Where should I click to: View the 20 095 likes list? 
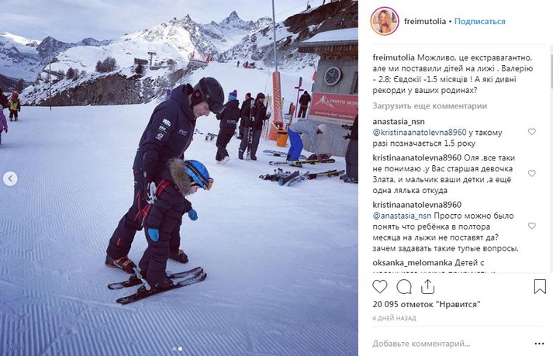coord(427,304)
